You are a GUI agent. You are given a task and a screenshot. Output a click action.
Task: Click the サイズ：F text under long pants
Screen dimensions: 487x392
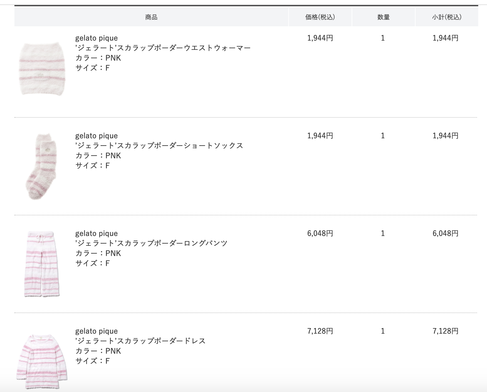(x=92, y=263)
